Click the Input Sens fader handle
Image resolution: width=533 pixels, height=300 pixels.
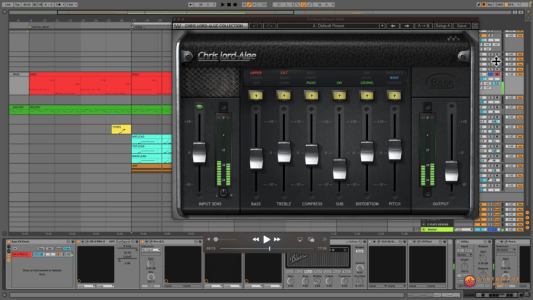(199, 152)
